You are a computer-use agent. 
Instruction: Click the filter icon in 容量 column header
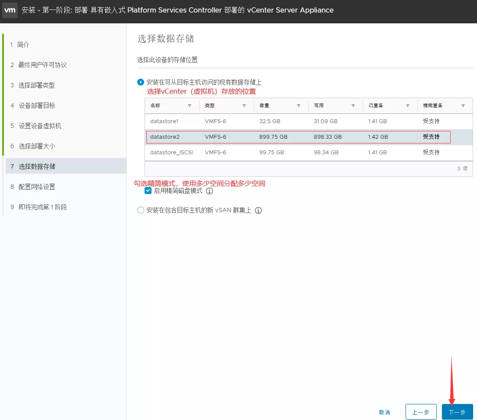(299, 106)
